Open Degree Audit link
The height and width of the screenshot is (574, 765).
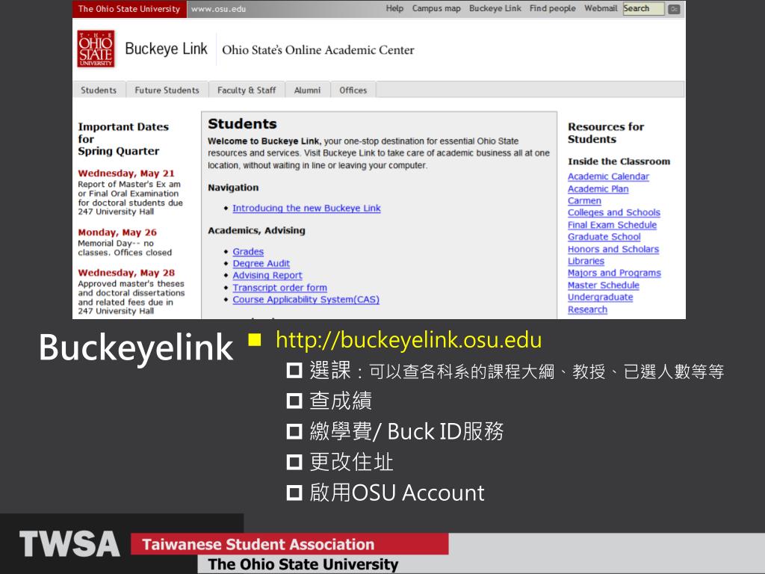pos(261,264)
